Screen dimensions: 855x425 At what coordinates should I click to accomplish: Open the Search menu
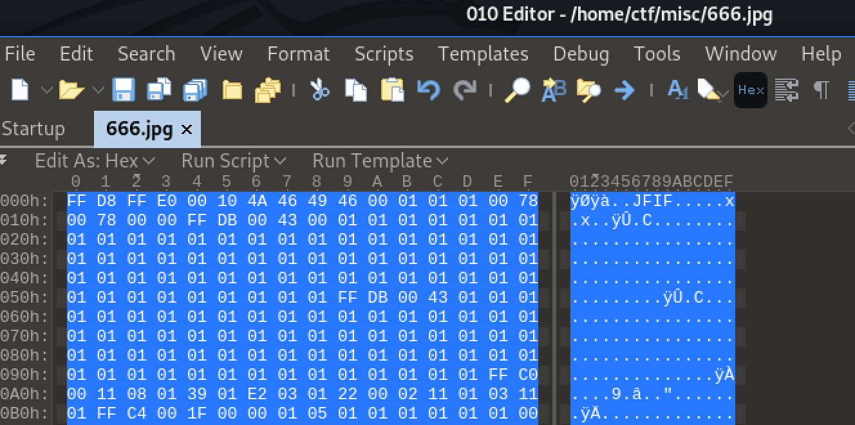pyautogui.click(x=146, y=54)
